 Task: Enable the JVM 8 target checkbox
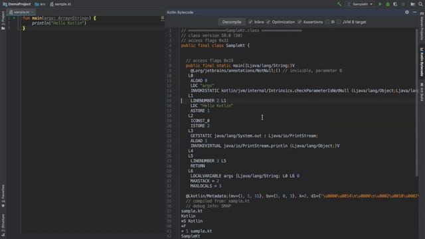click(339, 22)
